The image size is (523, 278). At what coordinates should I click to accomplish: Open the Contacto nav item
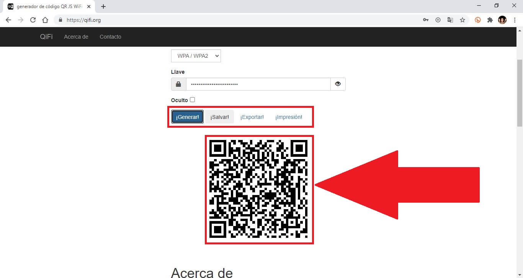point(110,37)
